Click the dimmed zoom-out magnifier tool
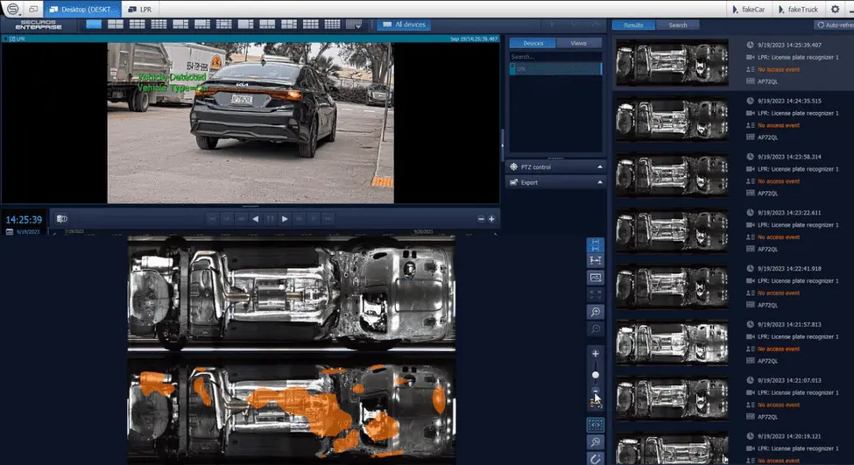Viewport: 854px width, 465px height. pos(596,329)
